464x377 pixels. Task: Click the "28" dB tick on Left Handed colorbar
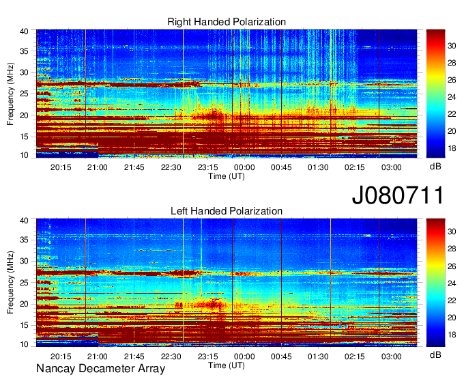[452, 249]
